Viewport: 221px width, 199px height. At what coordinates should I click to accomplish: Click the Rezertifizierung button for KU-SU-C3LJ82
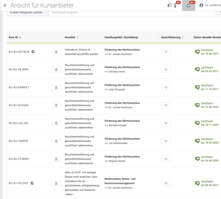click(166, 123)
